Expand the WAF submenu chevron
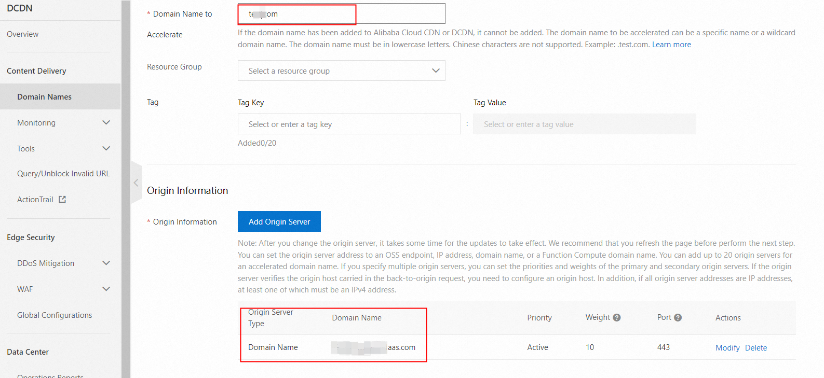824x378 pixels. coord(106,289)
